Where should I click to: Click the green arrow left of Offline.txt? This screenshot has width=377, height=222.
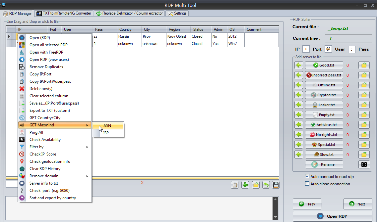click(x=299, y=85)
